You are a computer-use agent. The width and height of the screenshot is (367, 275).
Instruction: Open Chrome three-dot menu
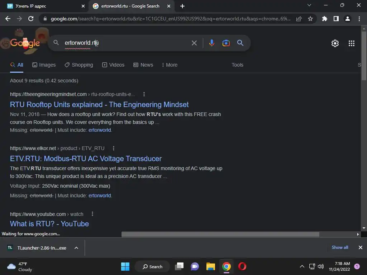click(359, 19)
